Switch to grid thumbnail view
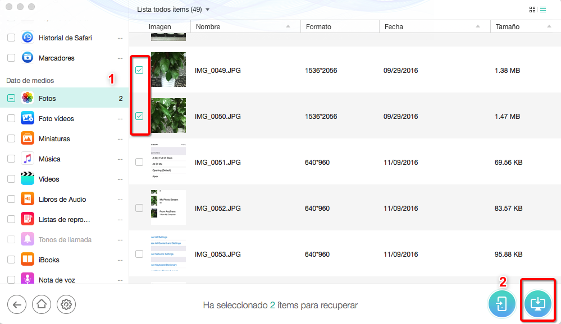 click(x=532, y=10)
